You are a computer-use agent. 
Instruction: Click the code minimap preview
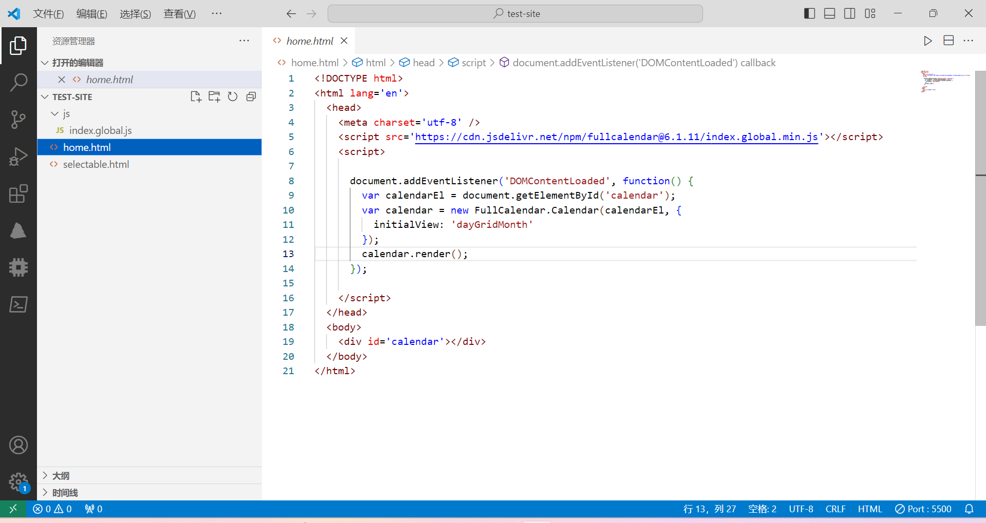pyautogui.click(x=945, y=82)
